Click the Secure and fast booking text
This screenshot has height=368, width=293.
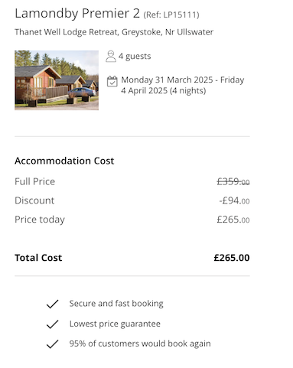[x=116, y=304]
